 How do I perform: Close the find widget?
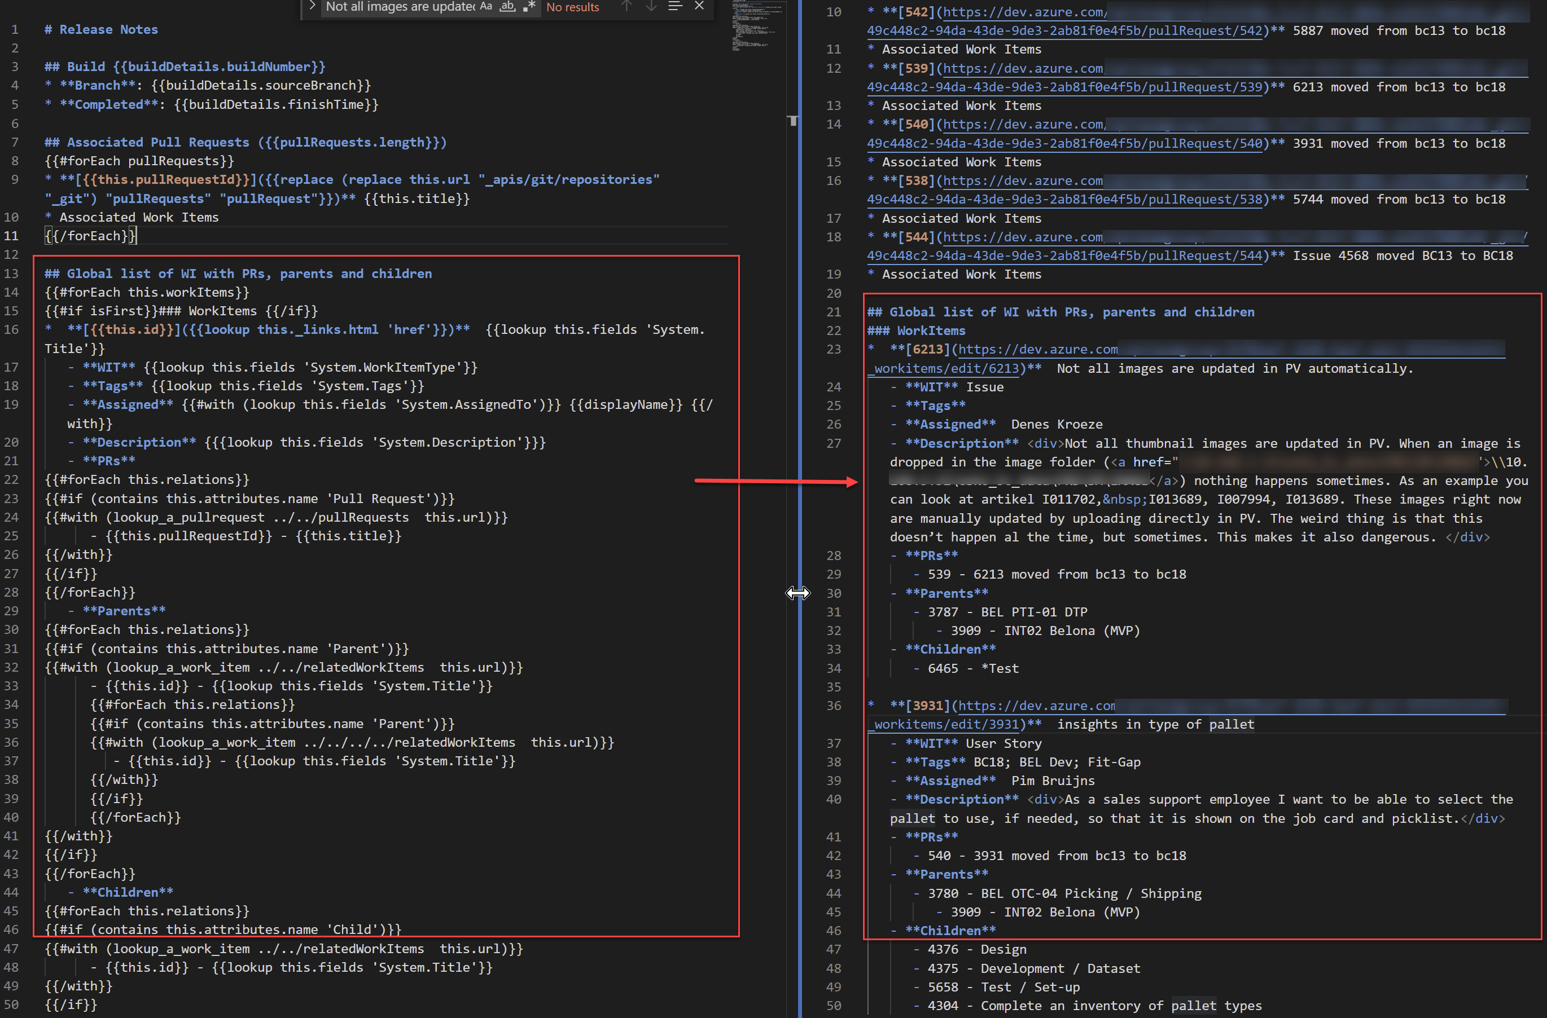[699, 7]
